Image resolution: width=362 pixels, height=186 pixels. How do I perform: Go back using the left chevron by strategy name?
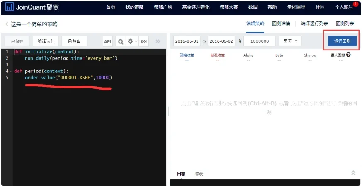point(7,24)
